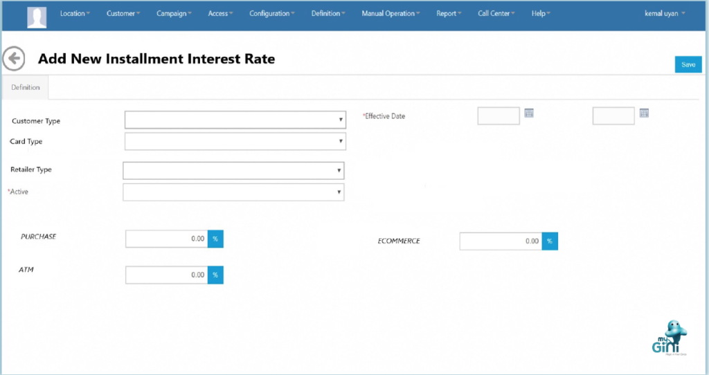Click the back arrow icon
Viewport: 709px width, 375px height.
(14, 58)
